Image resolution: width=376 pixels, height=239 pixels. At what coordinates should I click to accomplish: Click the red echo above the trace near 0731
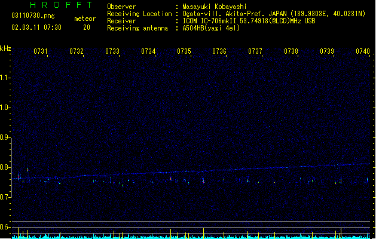pyautogui.click(x=28, y=170)
